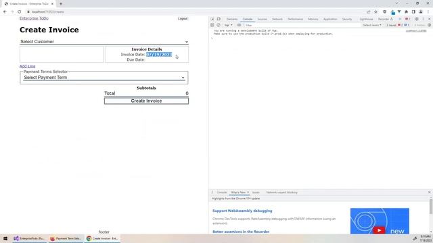The width and height of the screenshot is (433, 243).
Task: Open the DevTools settings gear
Action: 417,19
